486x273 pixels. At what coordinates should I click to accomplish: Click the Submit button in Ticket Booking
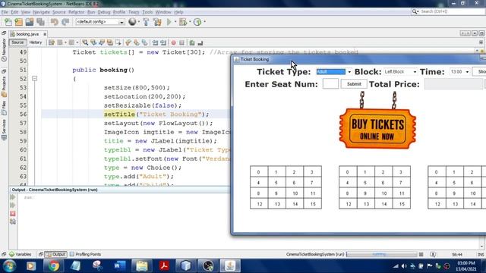click(354, 84)
